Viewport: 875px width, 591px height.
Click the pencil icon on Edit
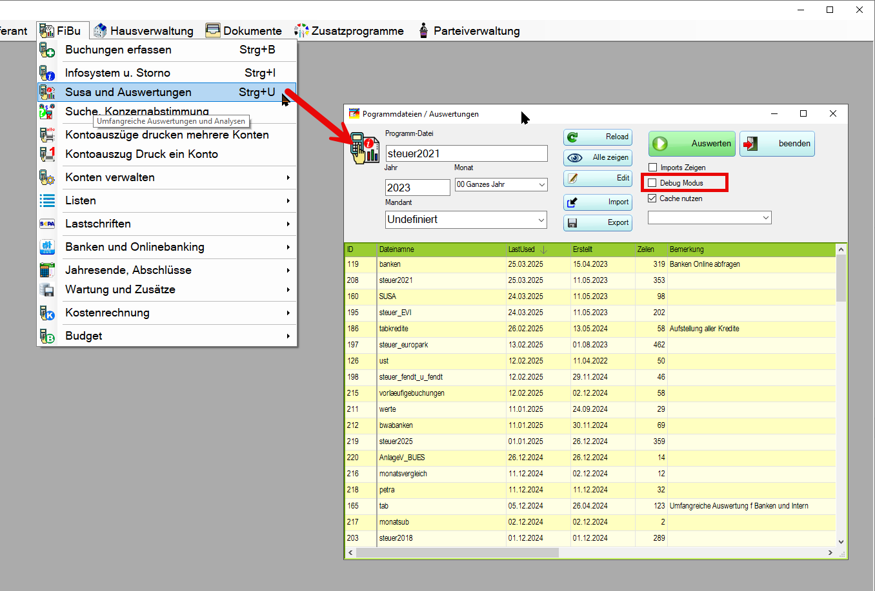pos(572,179)
